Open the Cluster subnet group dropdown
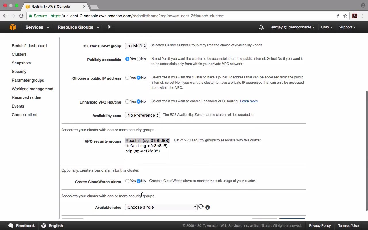Screen dimensions: 368x230 [x=136, y=46]
